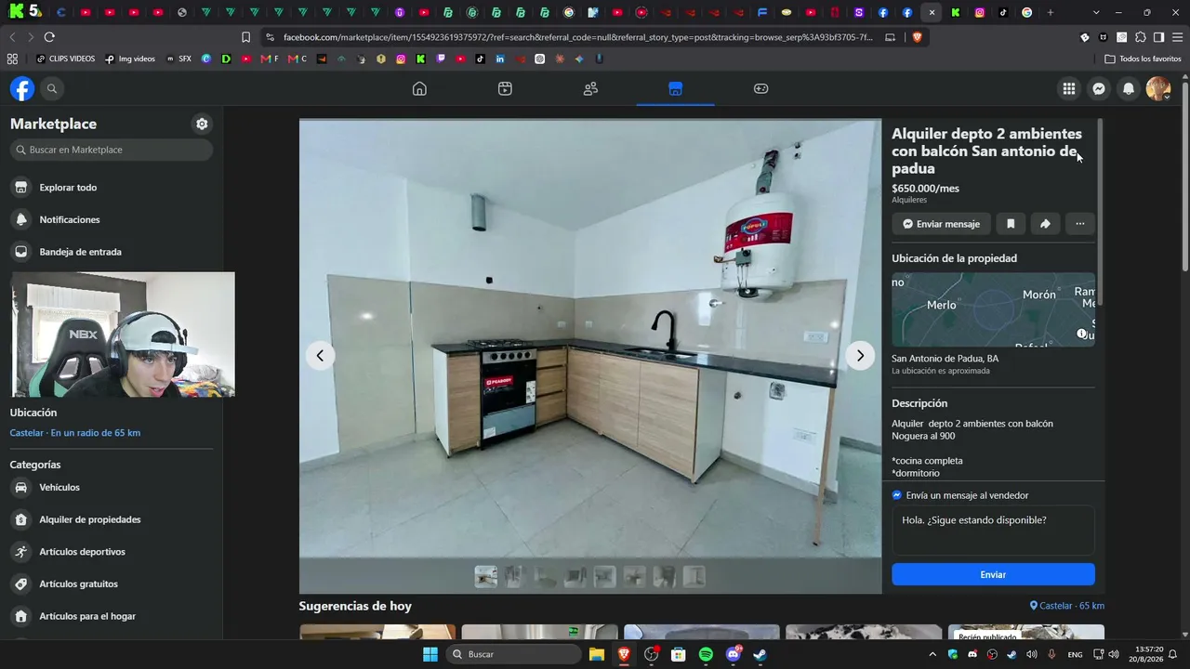Show previous listing photo
The height and width of the screenshot is (669, 1190).
click(x=320, y=355)
